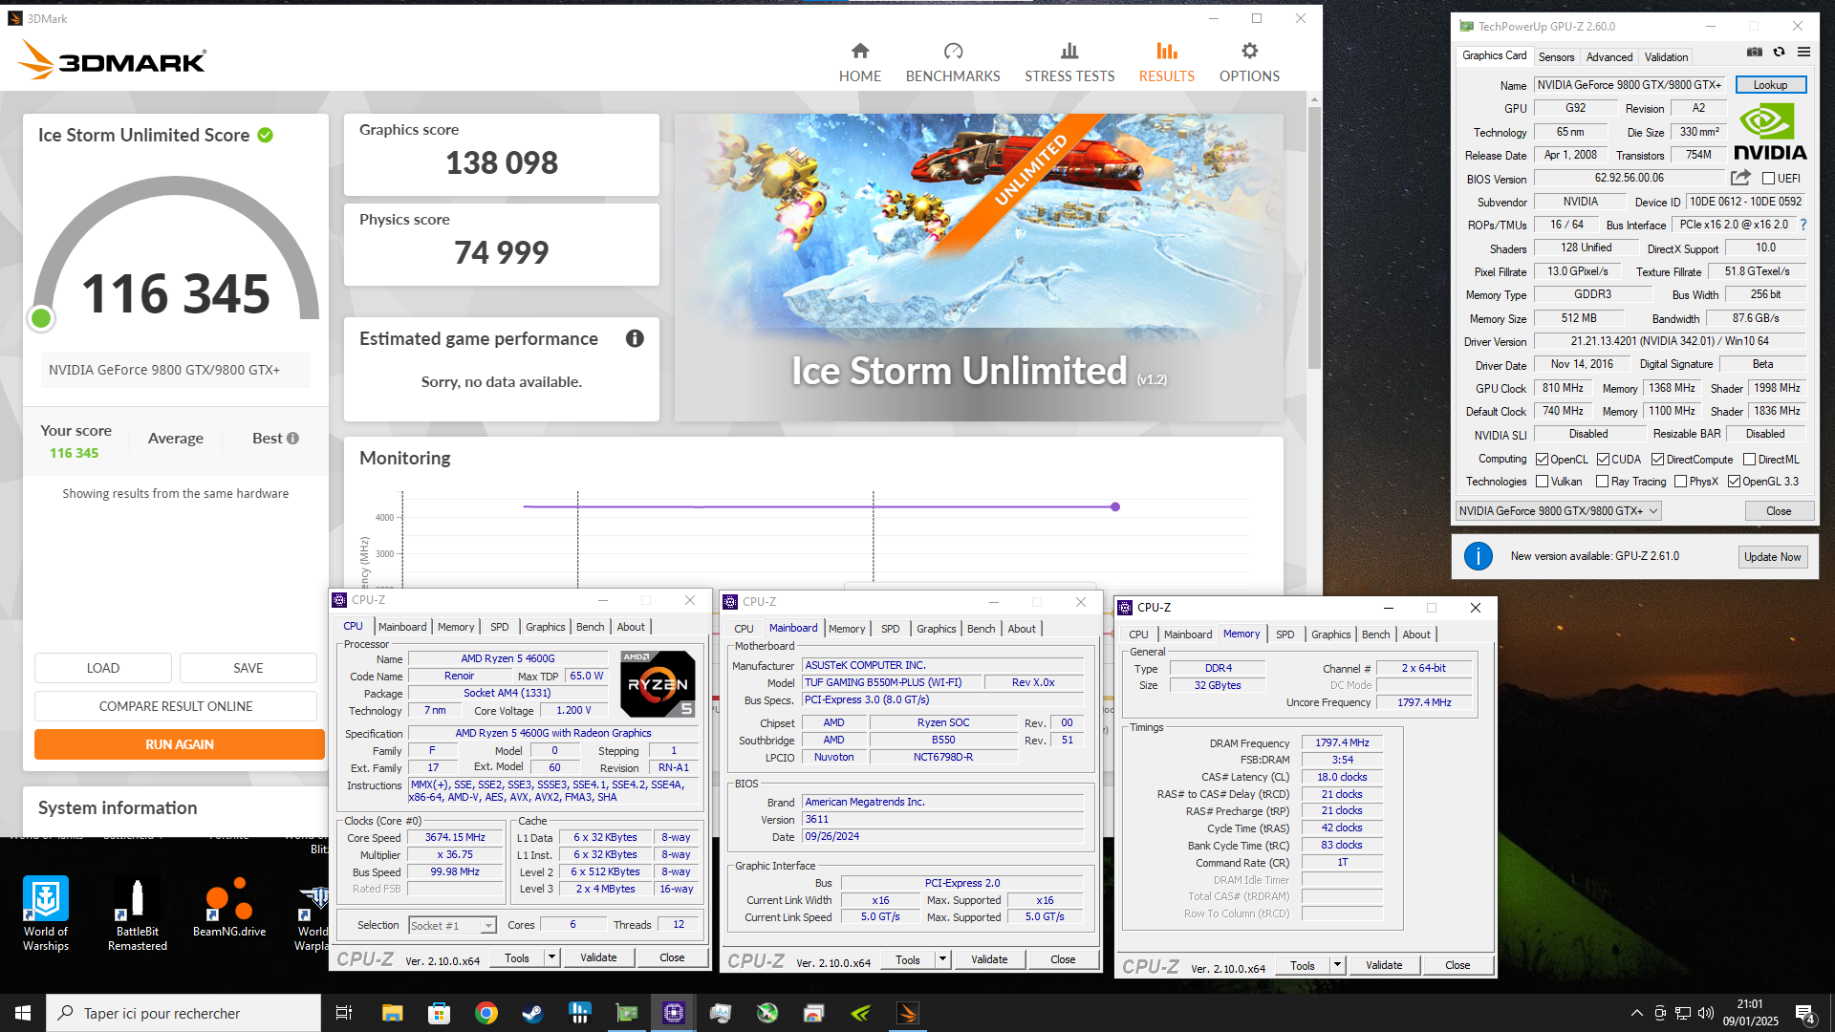Click the SAVE result button
Screen dimensions: 1835x1032
(248, 668)
